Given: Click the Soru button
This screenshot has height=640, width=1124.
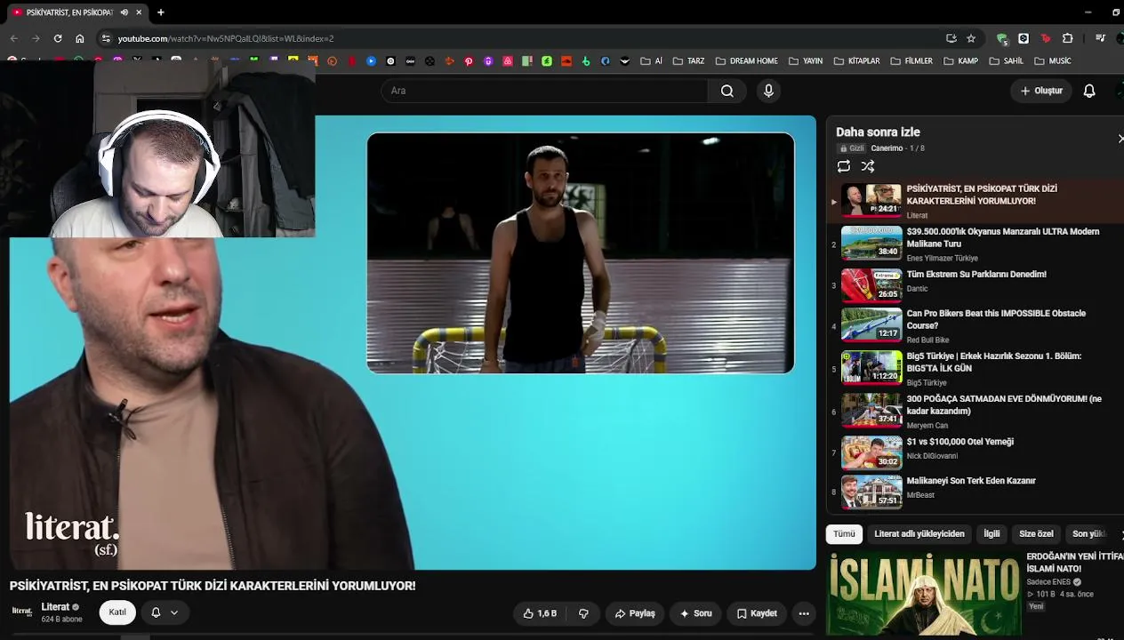Looking at the screenshot, I should (x=695, y=613).
